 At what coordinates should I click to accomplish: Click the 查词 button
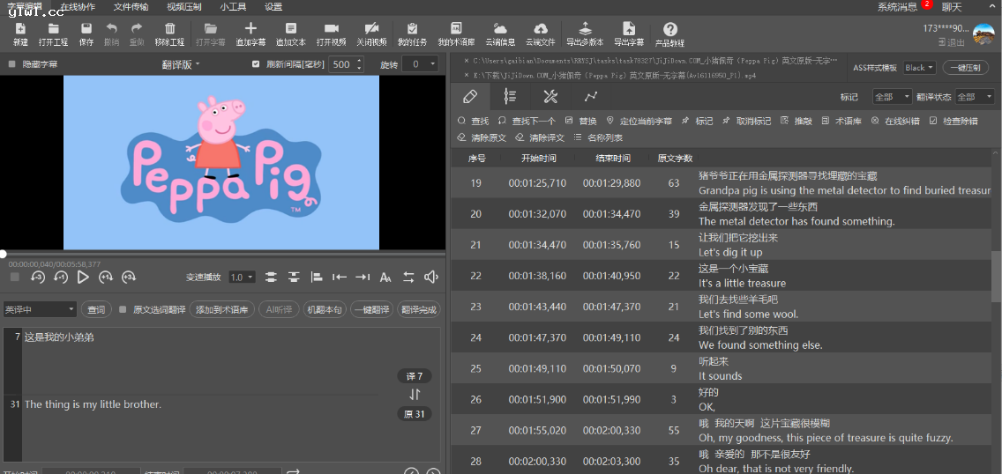pyautogui.click(x=96, y=309)
